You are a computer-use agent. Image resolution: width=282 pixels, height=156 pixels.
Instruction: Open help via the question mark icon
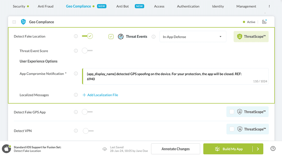[x=273, y=149]
